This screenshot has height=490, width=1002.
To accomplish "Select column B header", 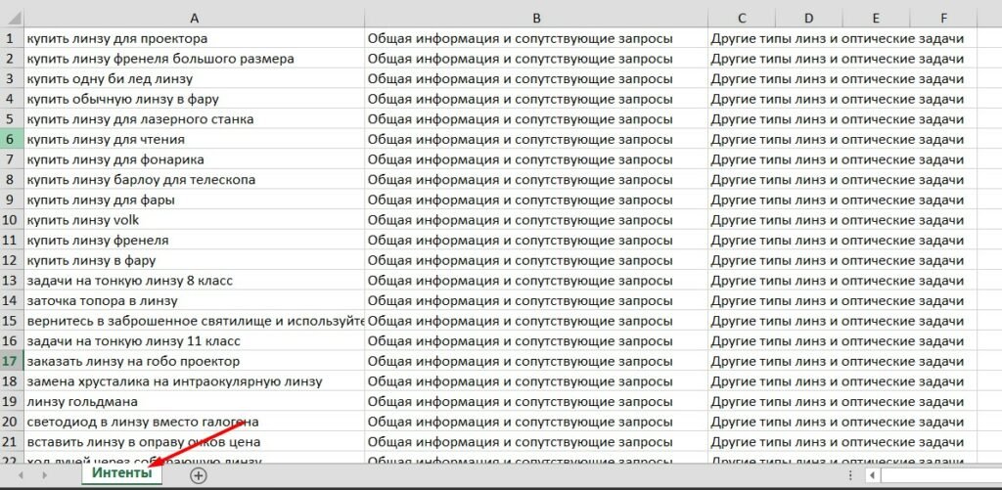I will [536, 18].
